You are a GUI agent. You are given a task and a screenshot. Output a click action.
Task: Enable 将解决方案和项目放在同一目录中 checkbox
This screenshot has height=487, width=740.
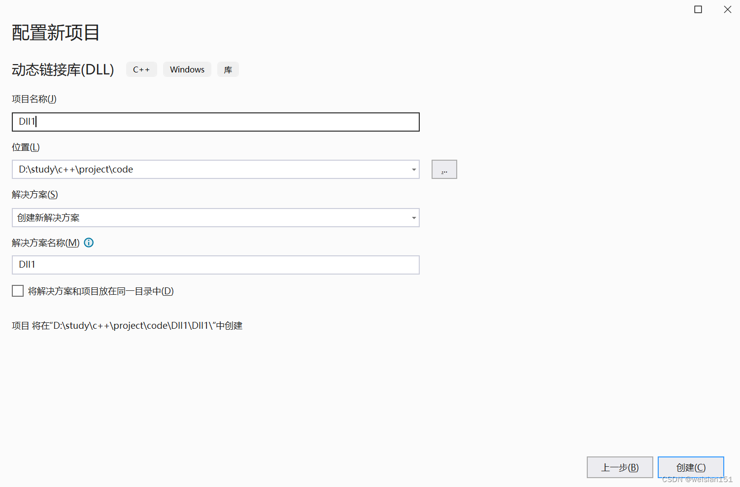[18, 291]
